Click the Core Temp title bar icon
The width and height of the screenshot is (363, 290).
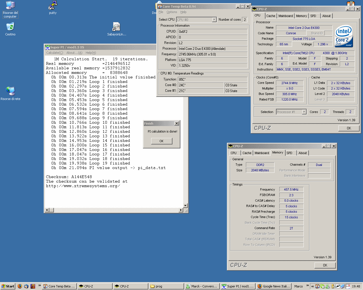(x=160, y=6)
